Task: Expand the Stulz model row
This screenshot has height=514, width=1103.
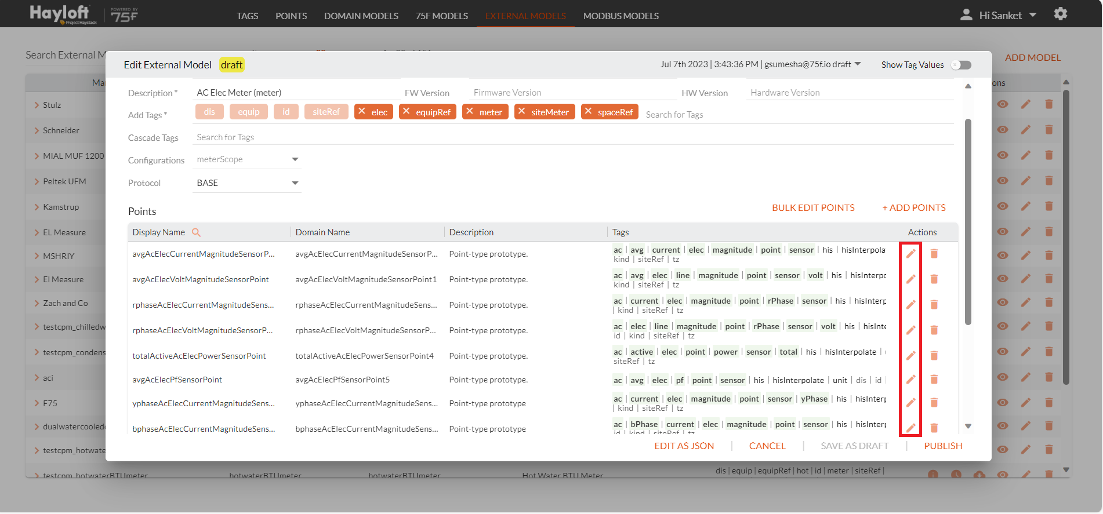Action: click(37, 105)
